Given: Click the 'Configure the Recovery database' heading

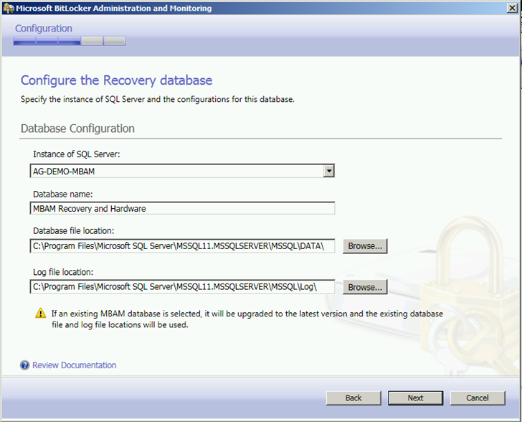Looking at the screenshot, I should coord(116,80).
